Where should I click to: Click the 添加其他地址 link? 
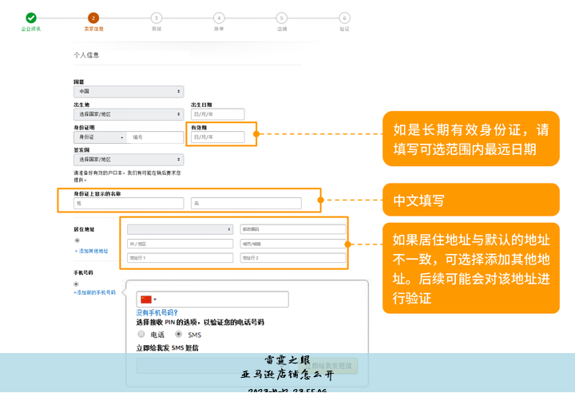click(93, 251)
